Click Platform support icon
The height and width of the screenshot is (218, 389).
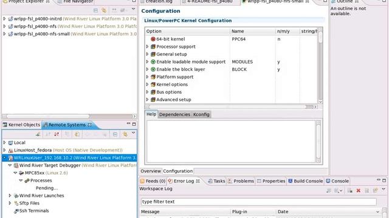coord(153,77)
